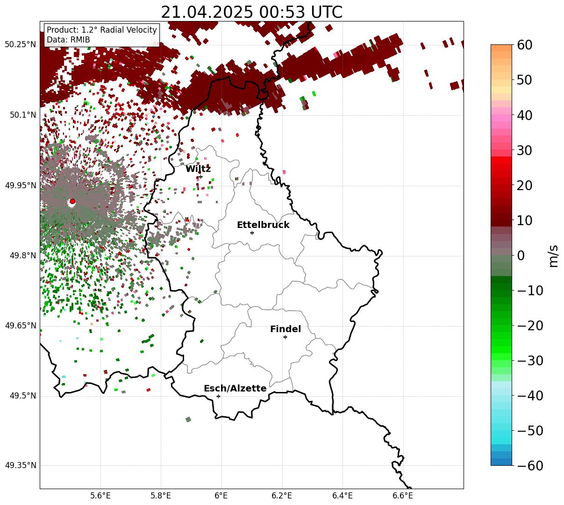Click the 6.2°E longitude tick label
This screenshot has height=505, width=564.
click(x=282, y=496)
